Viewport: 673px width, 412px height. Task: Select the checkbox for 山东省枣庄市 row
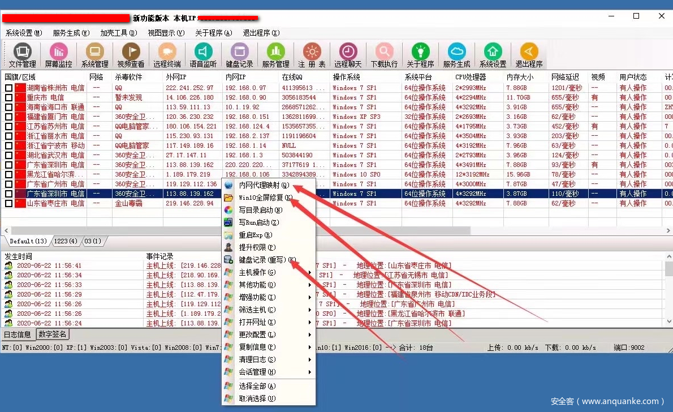tap(8, 203)
